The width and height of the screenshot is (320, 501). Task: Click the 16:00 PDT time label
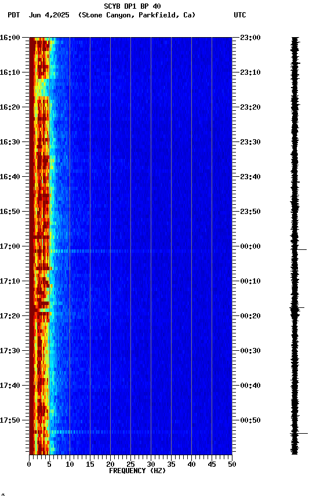tap(10, 38)
